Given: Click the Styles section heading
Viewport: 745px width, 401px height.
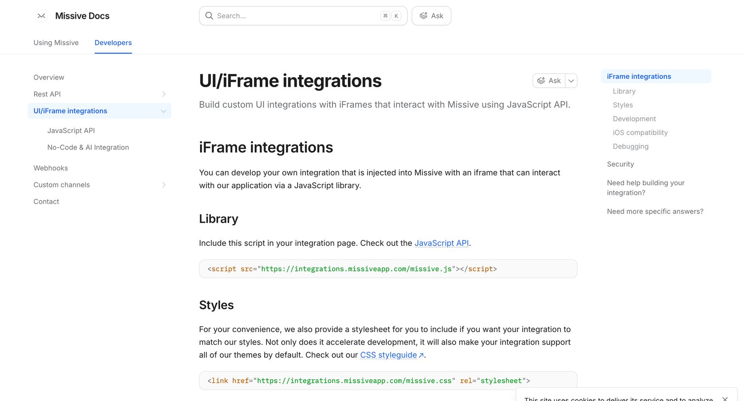Looking at the screenshot, I should pos(216,305).
